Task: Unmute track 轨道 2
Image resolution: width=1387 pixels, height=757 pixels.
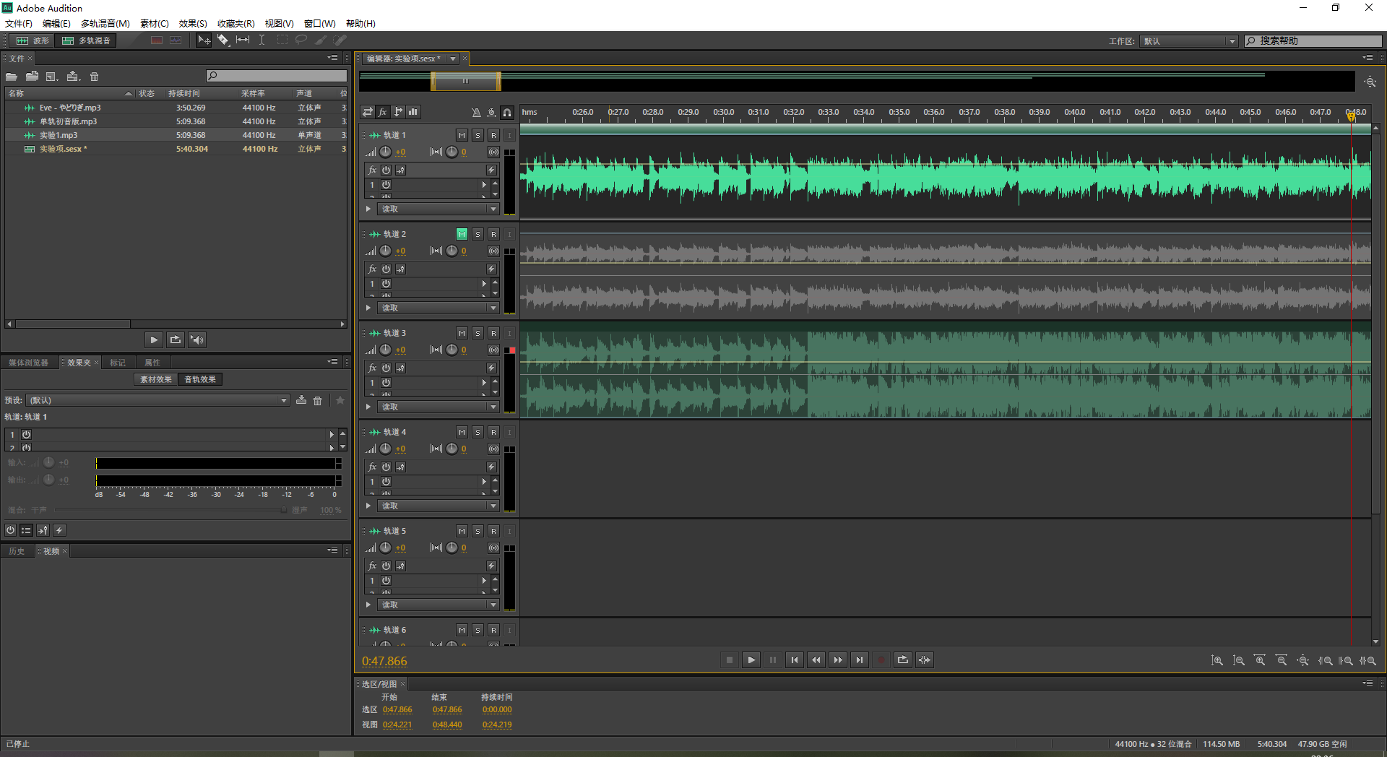Action: 462,234
